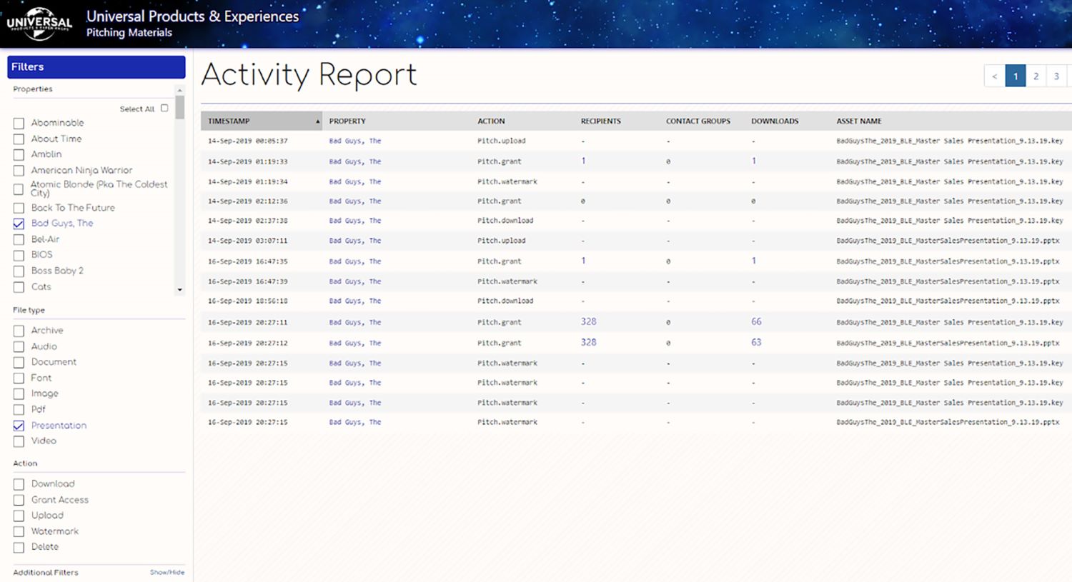The image size is (1072, 582).
Task: Enable Font file type filter
Action: pyautogui.click(x=19, y=378)
